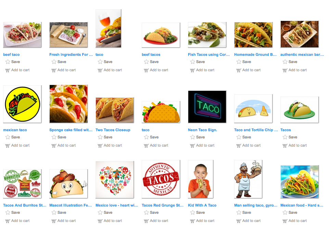Click star icon under Sponge cake image

pyautogui.click(x=54, y=137)
